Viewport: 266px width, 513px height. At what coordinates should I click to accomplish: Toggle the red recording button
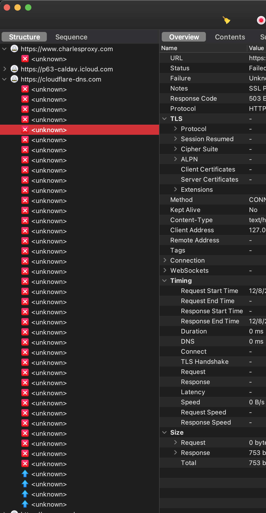tap(261, 20)
